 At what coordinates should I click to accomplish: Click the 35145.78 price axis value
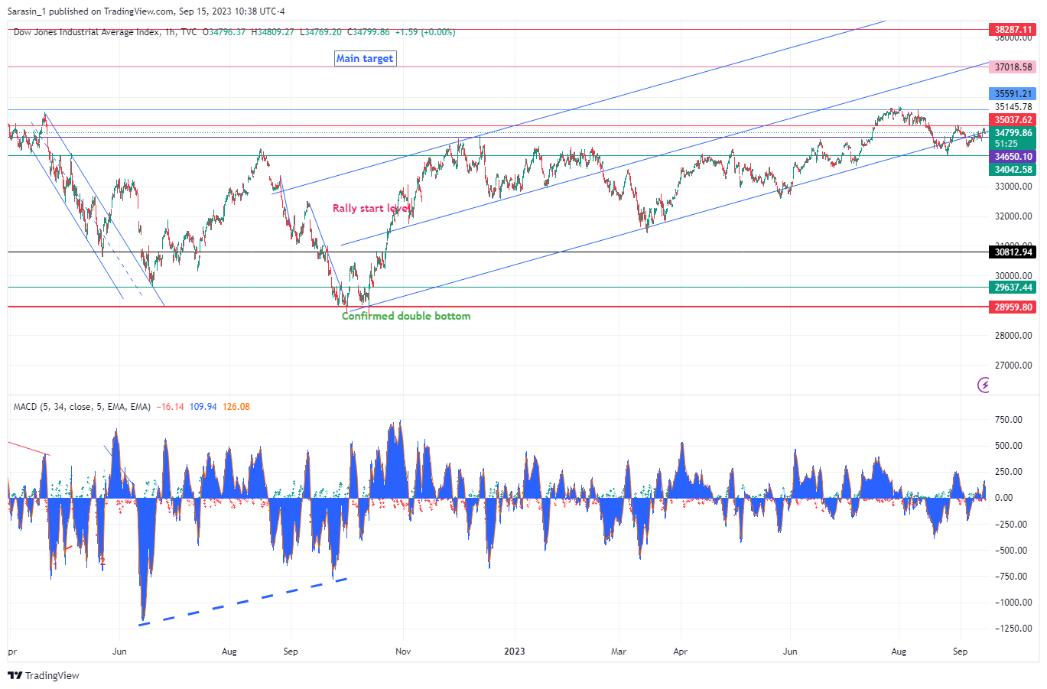pos(1013,107)
